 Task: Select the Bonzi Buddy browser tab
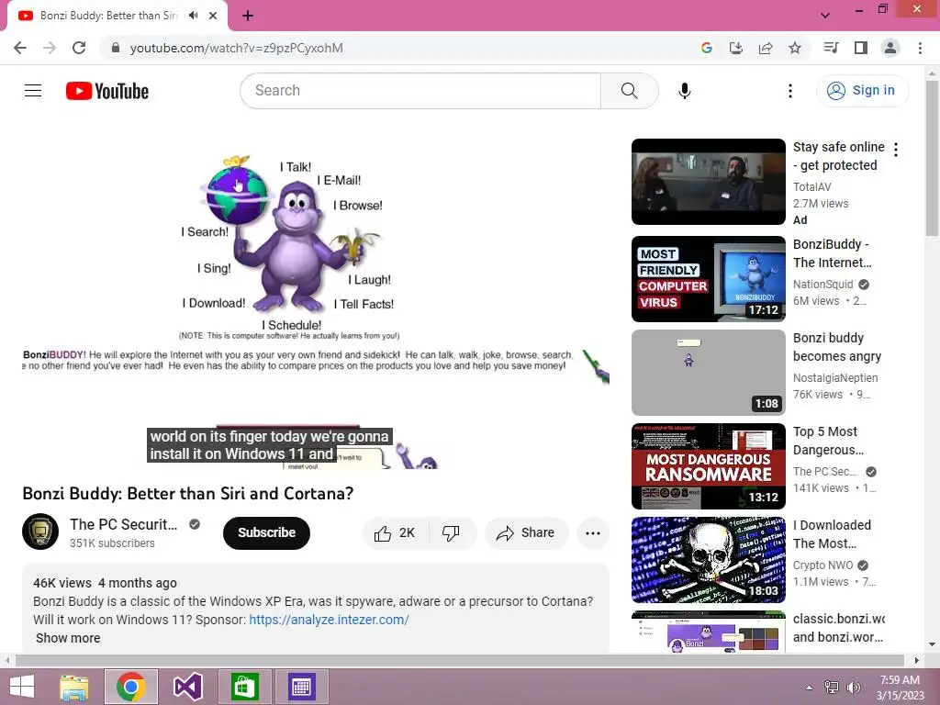coord(117,16)
